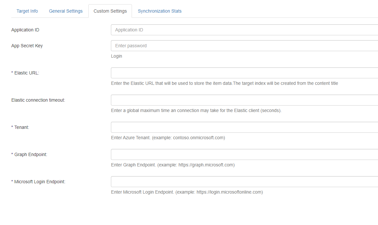This screenshot has height=225, width=378.
Task: Click the Elastic URL label
Action: tap(25, 73)
